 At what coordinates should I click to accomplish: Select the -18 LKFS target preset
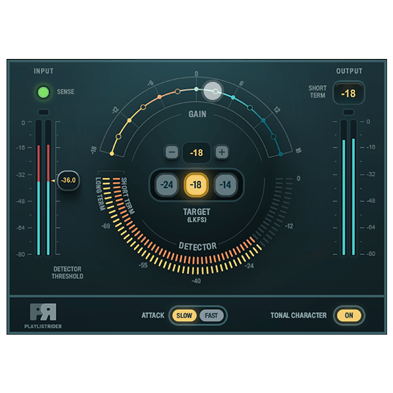coord(195,185)
